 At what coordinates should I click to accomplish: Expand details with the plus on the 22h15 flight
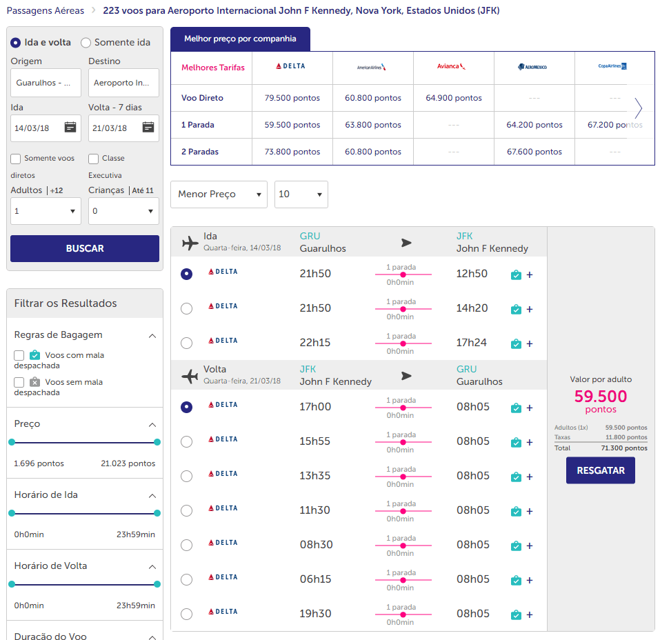[x=530, y=344]
